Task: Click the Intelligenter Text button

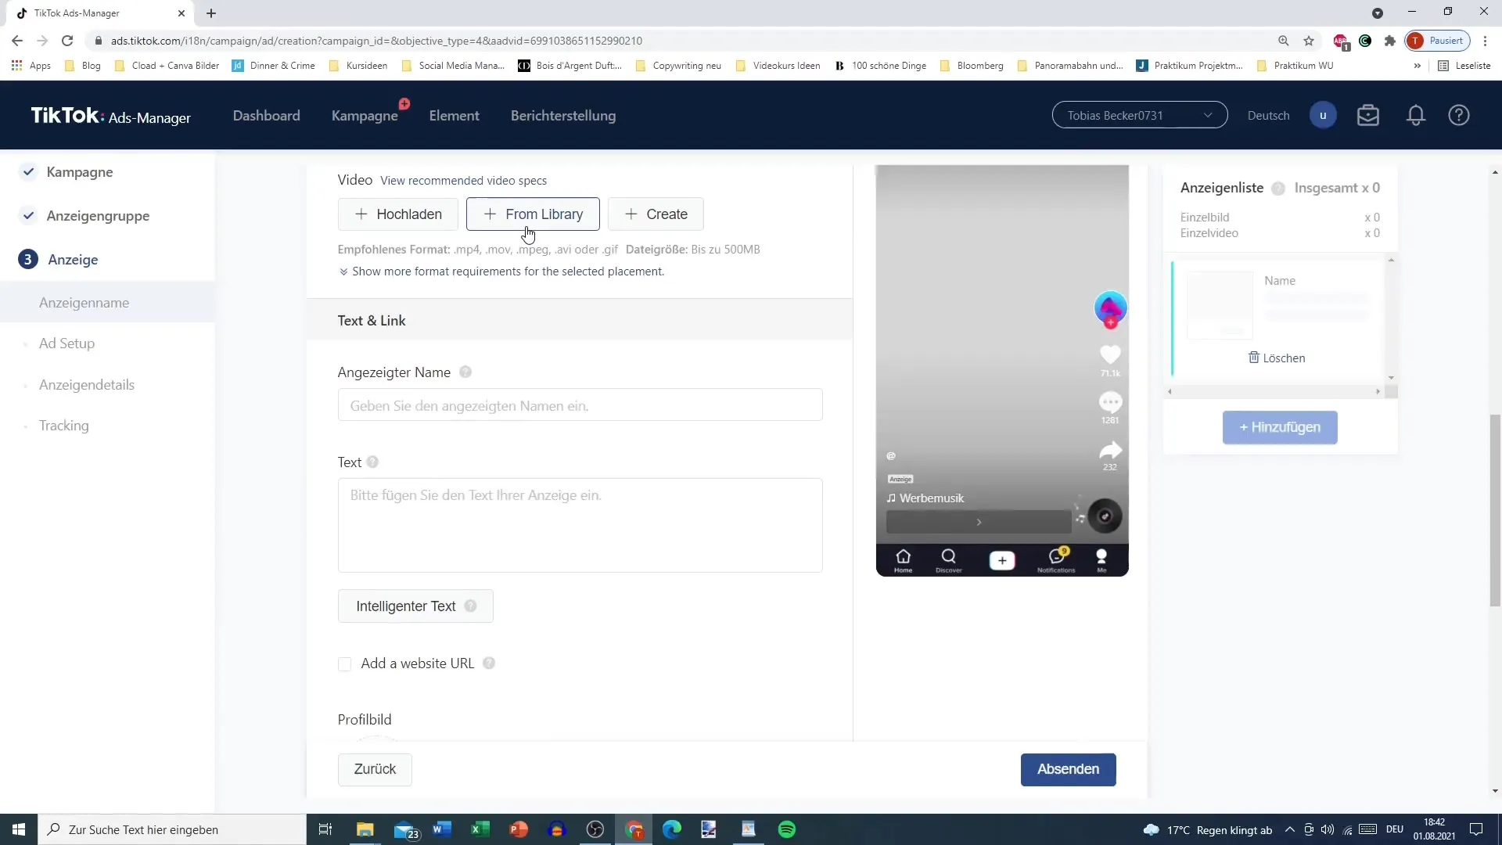Action: [415, 606]
